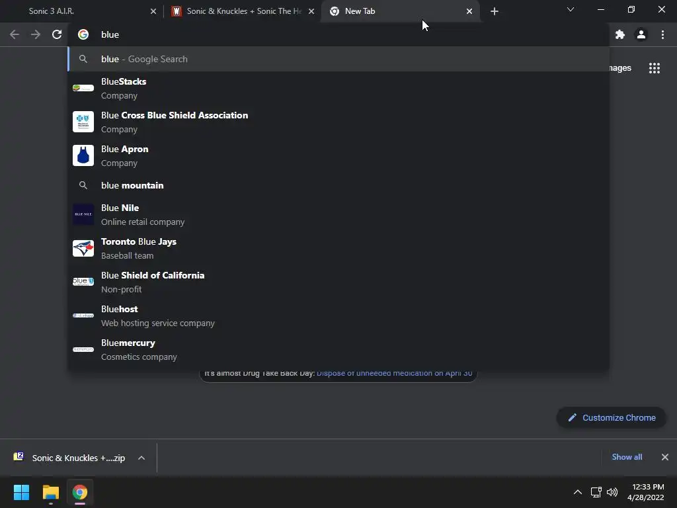Open the network status tray icon
Screen dimensions: 677x508
(x=596, y=492)
